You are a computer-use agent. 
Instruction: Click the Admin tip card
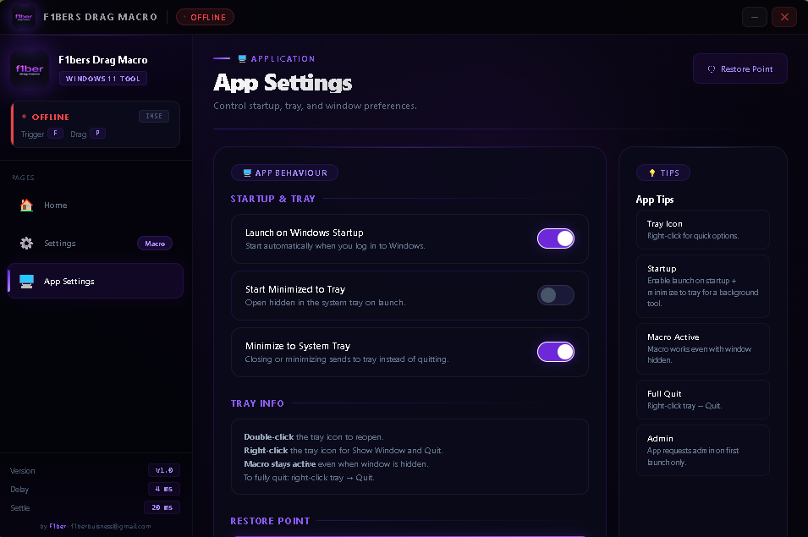point(703,450)
